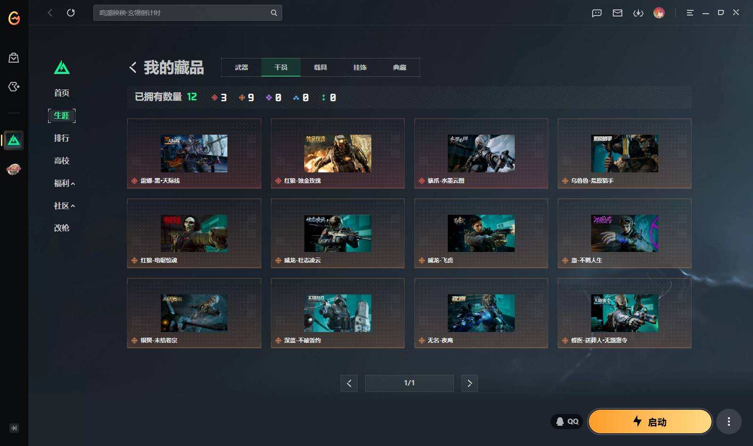
Task: Open the 典藏 tab
Action: [x=400, y=67]
